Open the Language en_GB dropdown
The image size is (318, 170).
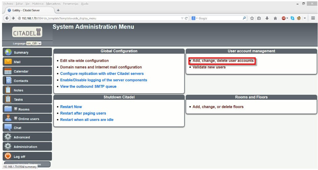tap(34, 43)
